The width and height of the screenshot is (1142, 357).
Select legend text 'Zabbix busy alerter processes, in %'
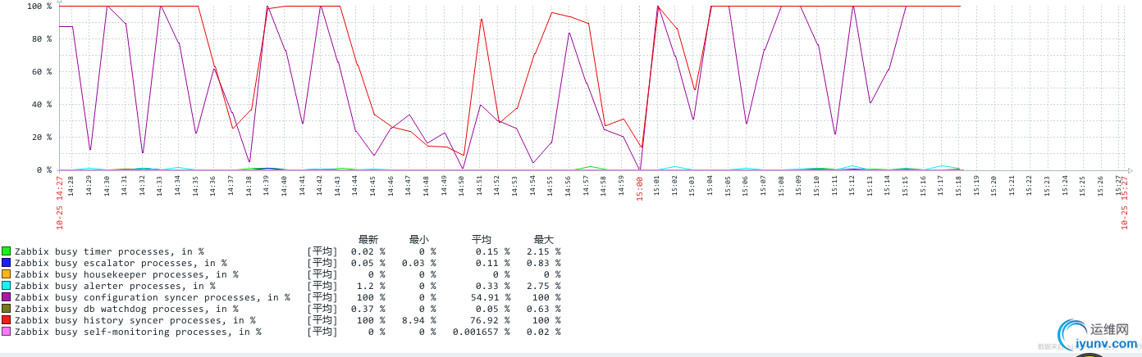pos(115,286)
